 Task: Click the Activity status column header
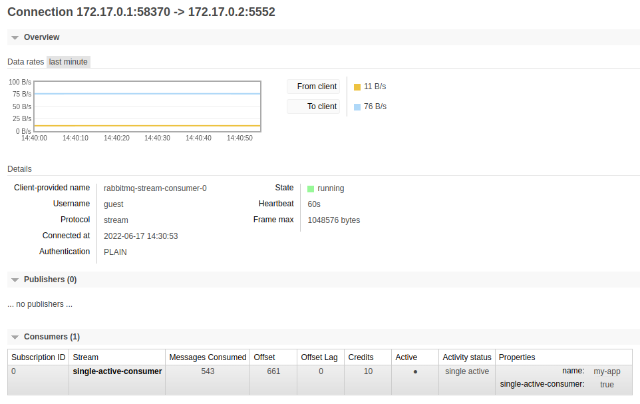tap(467, 357)
